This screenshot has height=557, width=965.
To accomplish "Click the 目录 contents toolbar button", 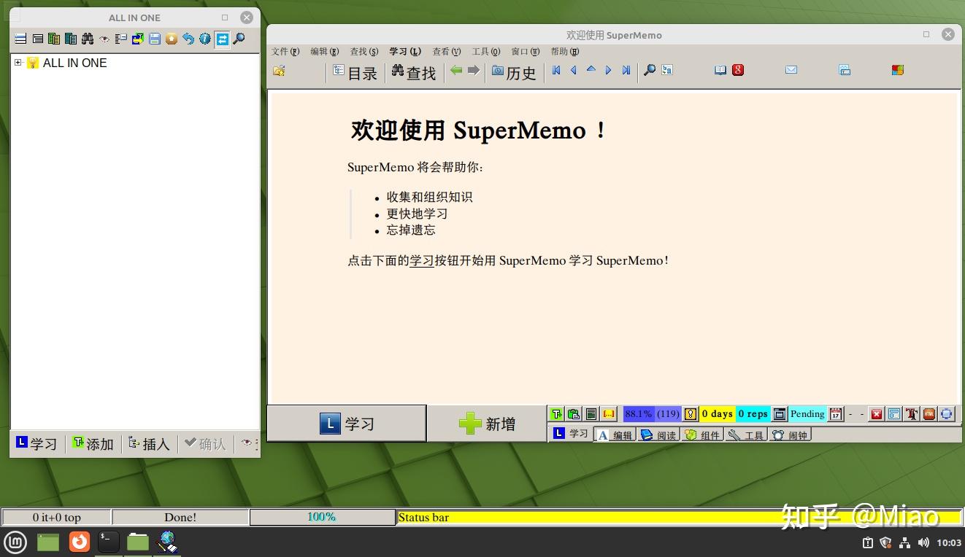I will click(x=355, y=72).
